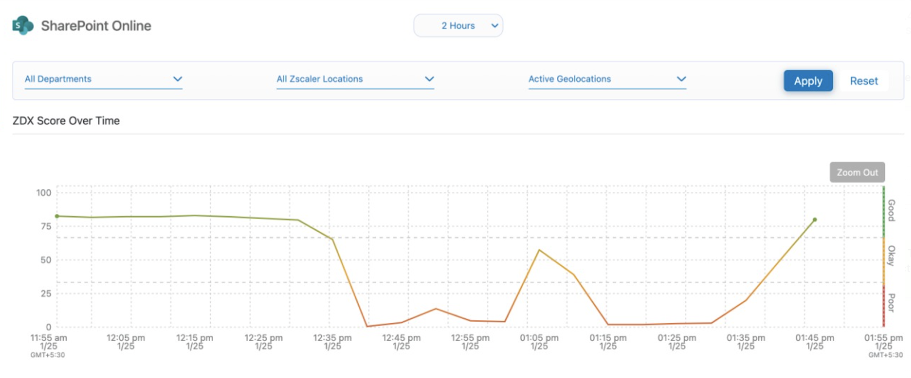Screen dimensions: 911x378
Task: Click the Okay range label on the chart
Action: coord(892,256)
